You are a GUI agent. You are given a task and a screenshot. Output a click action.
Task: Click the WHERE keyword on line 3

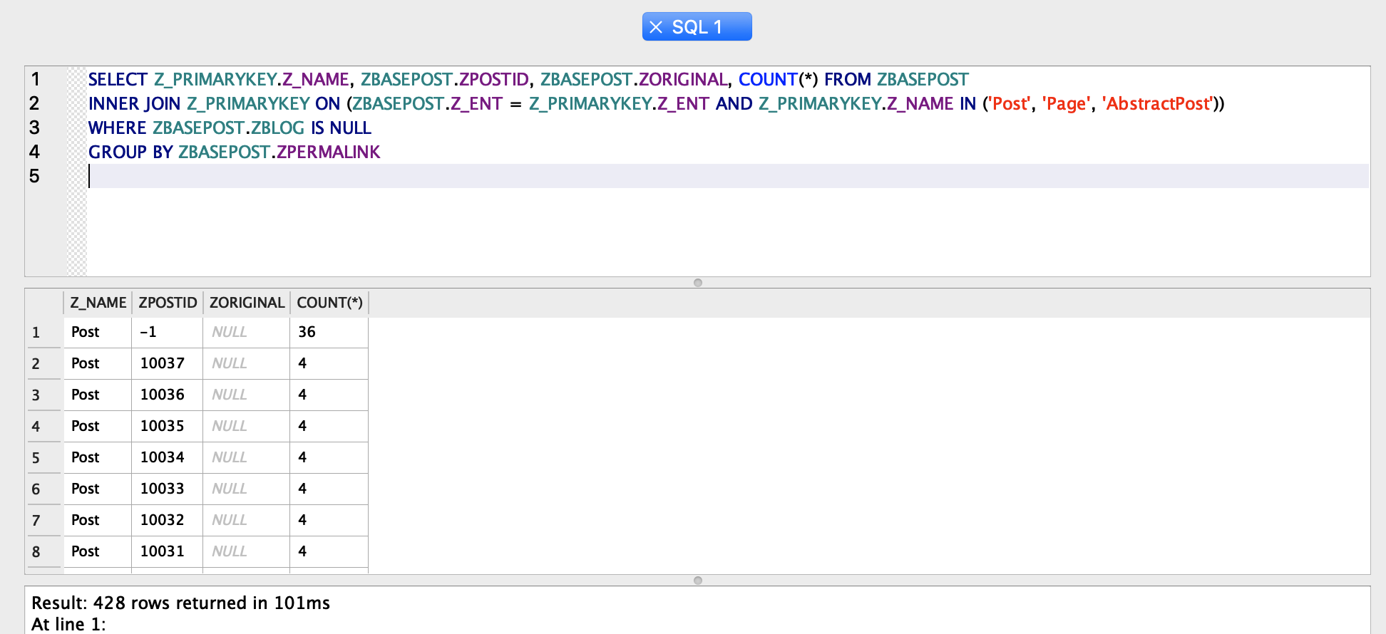pyautogui.click(x=117, y=128)
